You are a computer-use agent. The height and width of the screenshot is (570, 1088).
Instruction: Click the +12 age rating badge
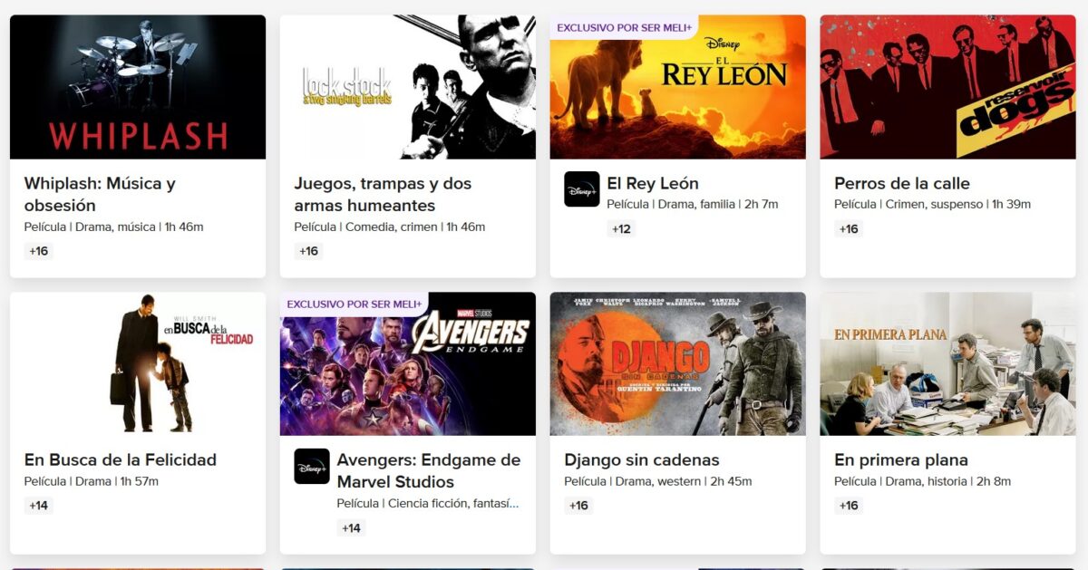[x=621, y=228]
